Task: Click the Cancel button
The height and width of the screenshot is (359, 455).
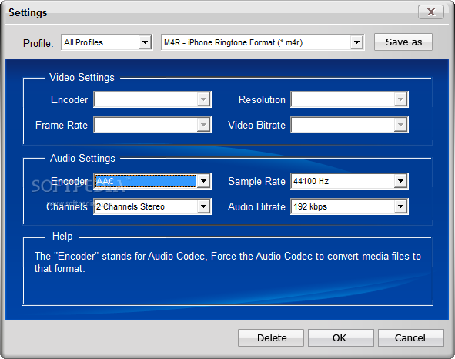Action: 411,337
